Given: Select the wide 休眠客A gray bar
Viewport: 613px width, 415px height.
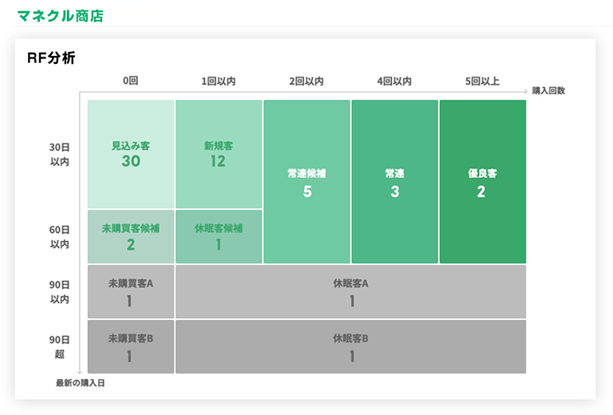Looking at the screenshot, I should click(350, 291).
